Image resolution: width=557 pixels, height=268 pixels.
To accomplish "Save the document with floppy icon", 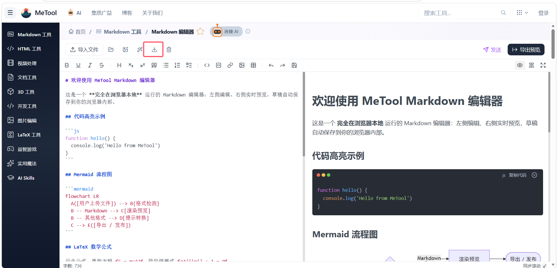I will pyautogui.click(x=294, y=65).
